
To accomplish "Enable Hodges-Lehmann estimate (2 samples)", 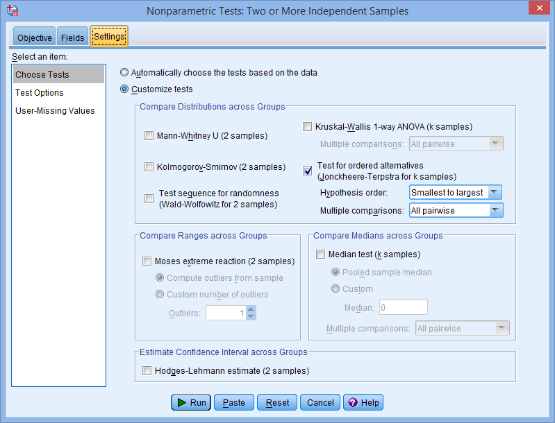I will point(147,371).
